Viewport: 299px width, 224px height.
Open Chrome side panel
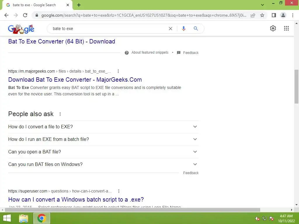click(274, 15)
